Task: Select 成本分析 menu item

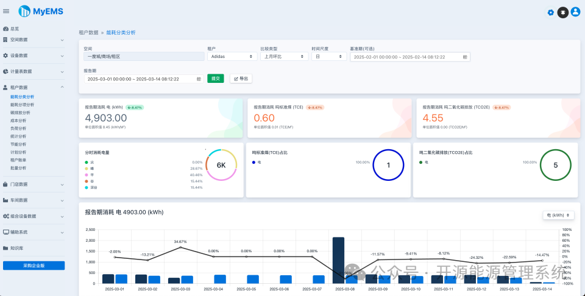Action: 18,121
